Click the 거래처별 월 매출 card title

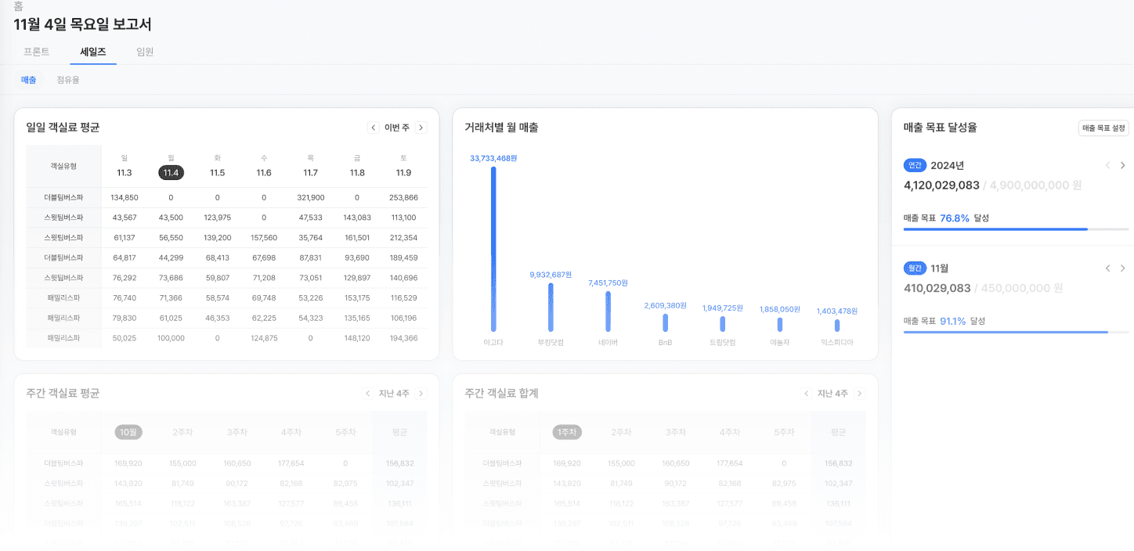pyautogui.click(x=501, y=128)
